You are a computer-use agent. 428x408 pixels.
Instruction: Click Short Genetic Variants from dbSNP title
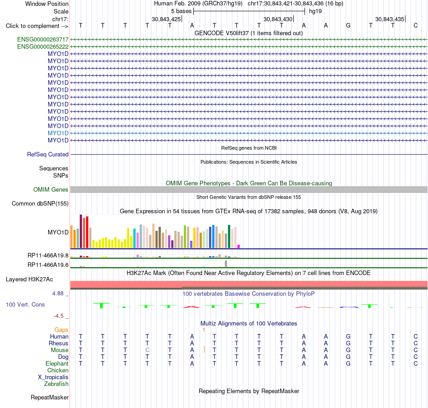tap(249, 197)
